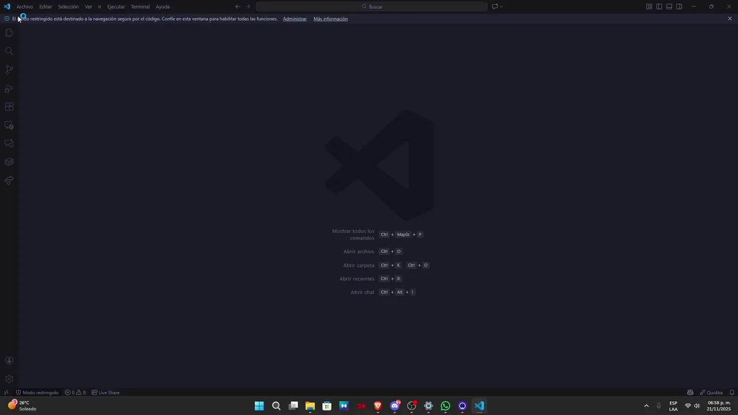Dismiss the restricted mode banner

tap(730, 18)
